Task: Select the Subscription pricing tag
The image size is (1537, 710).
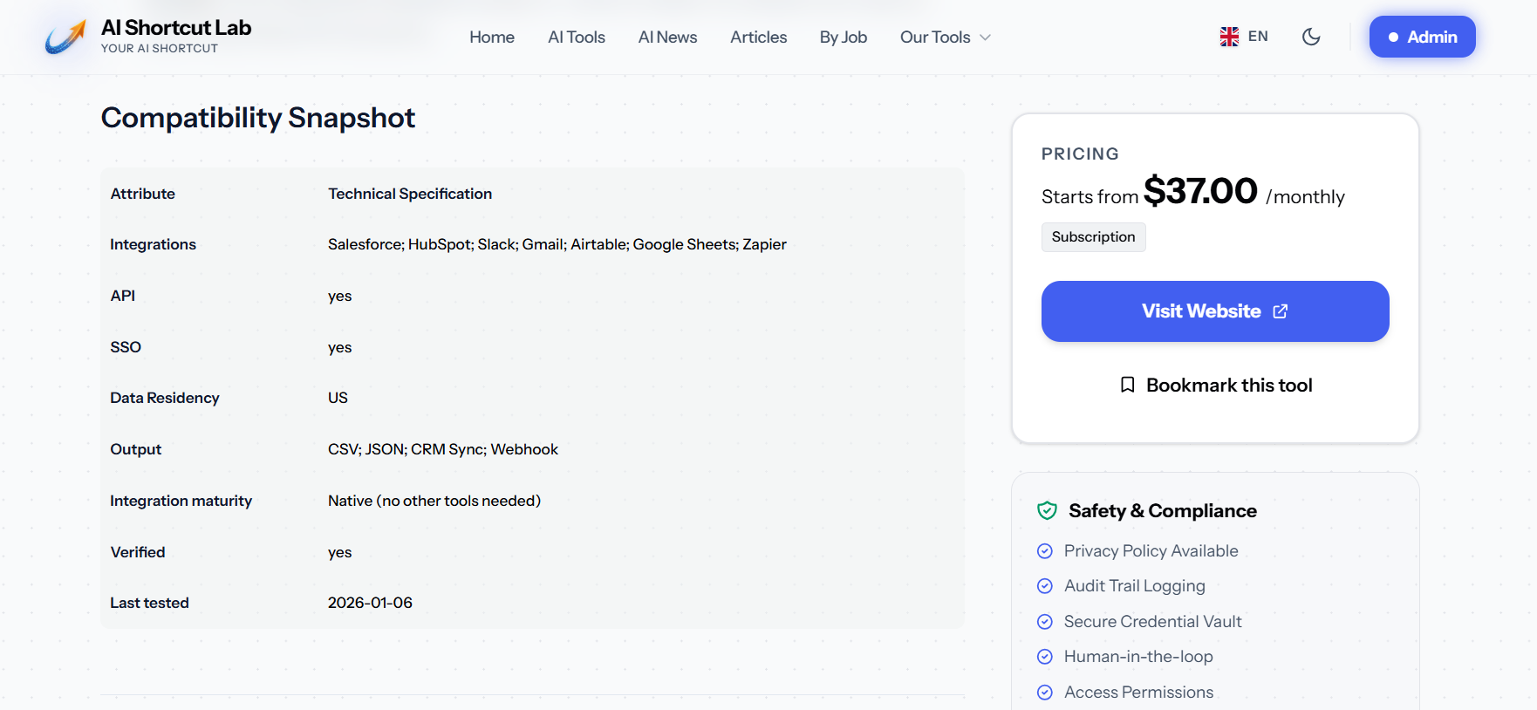Action: [1093, 237]
